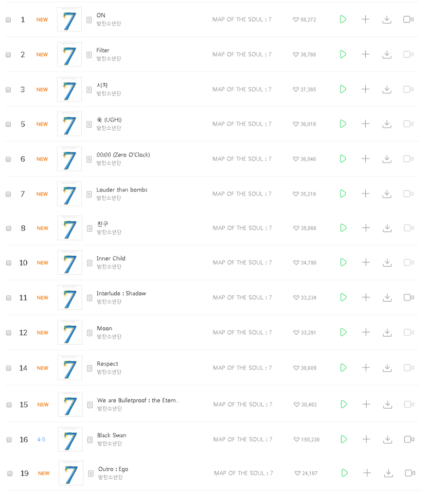Open the song title Interlude : Shadow

tap(121, 293)
